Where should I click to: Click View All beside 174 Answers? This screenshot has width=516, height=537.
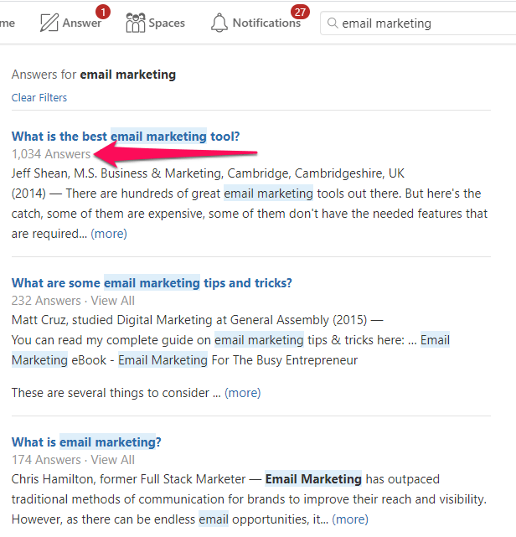[x=112, y=460]
